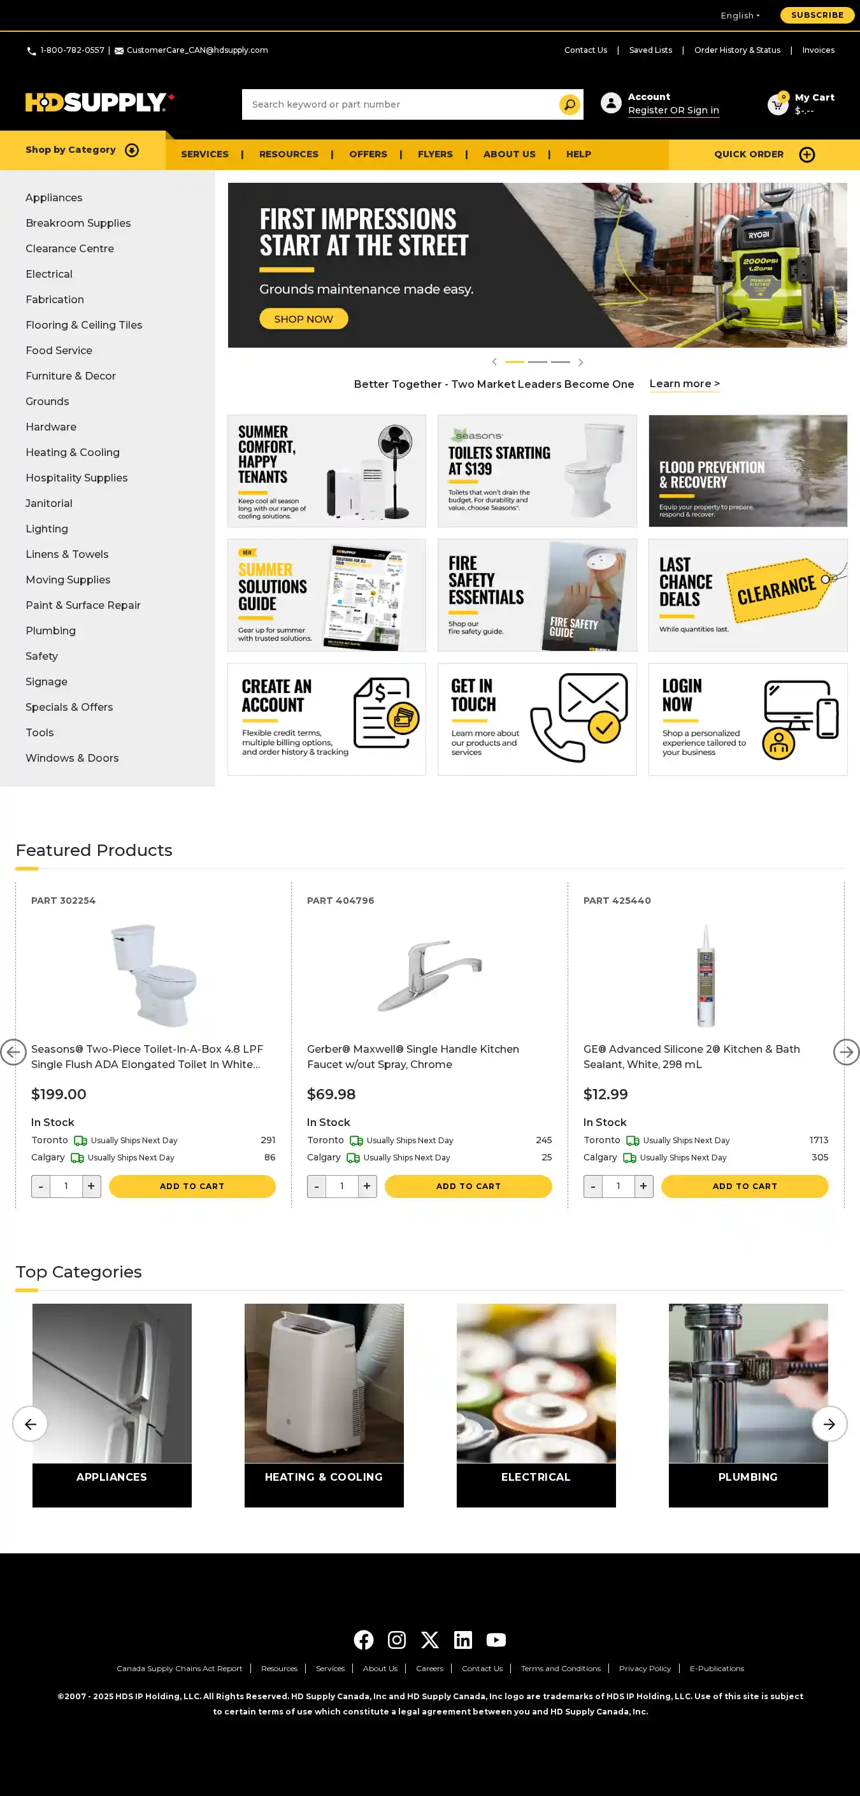The image size is (860, 1796).
Task: Open the Facebook social icon
Action: pos(363,1640)
